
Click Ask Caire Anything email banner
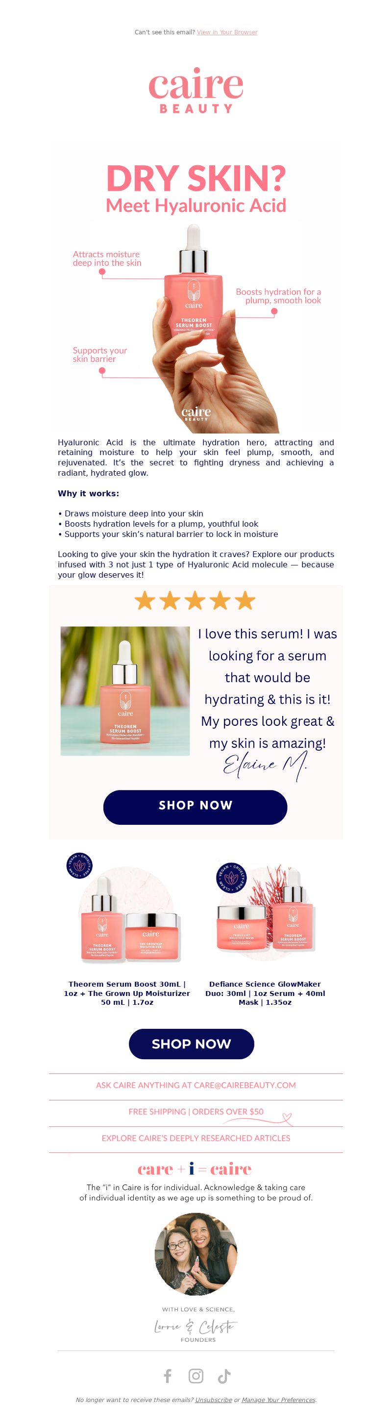tap(196, 1085)
